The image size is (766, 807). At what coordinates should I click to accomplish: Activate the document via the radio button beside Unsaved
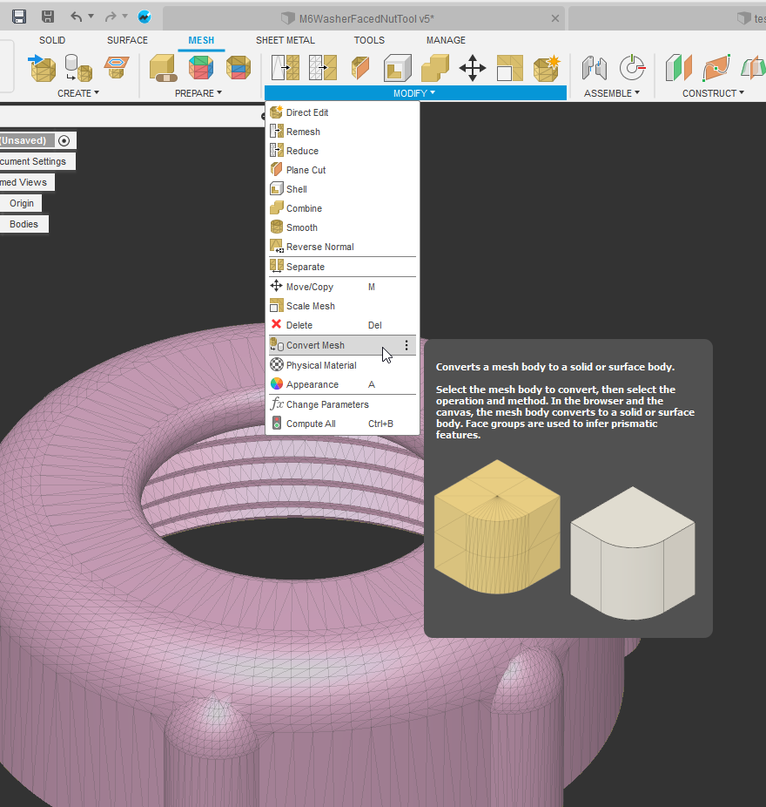click(64, 140)
